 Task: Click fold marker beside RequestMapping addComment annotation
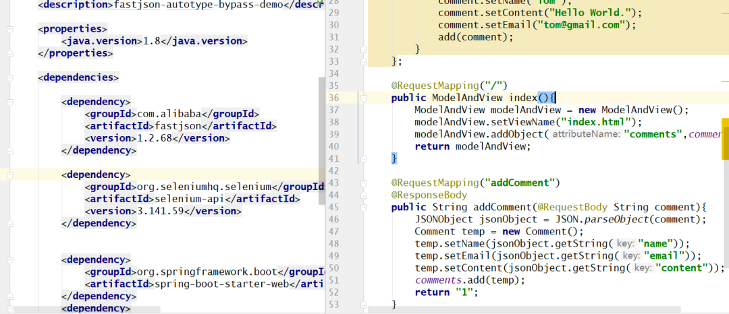tap(364, 183)
